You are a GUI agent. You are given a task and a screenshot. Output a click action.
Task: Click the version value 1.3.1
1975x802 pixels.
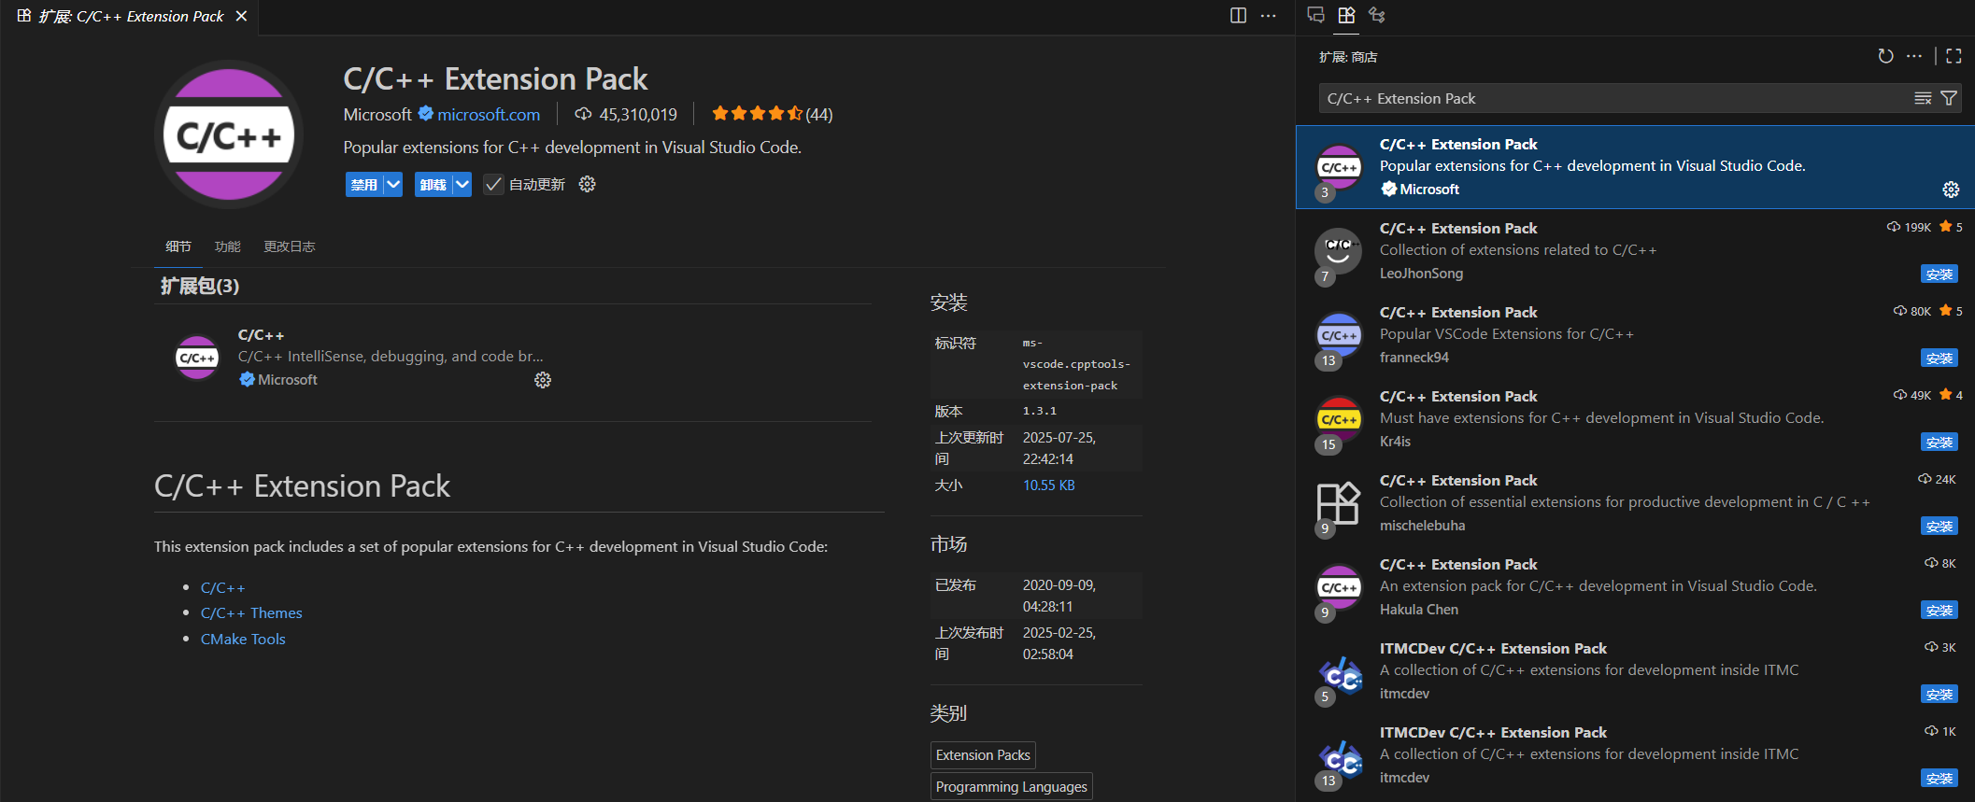(1040, 411)
